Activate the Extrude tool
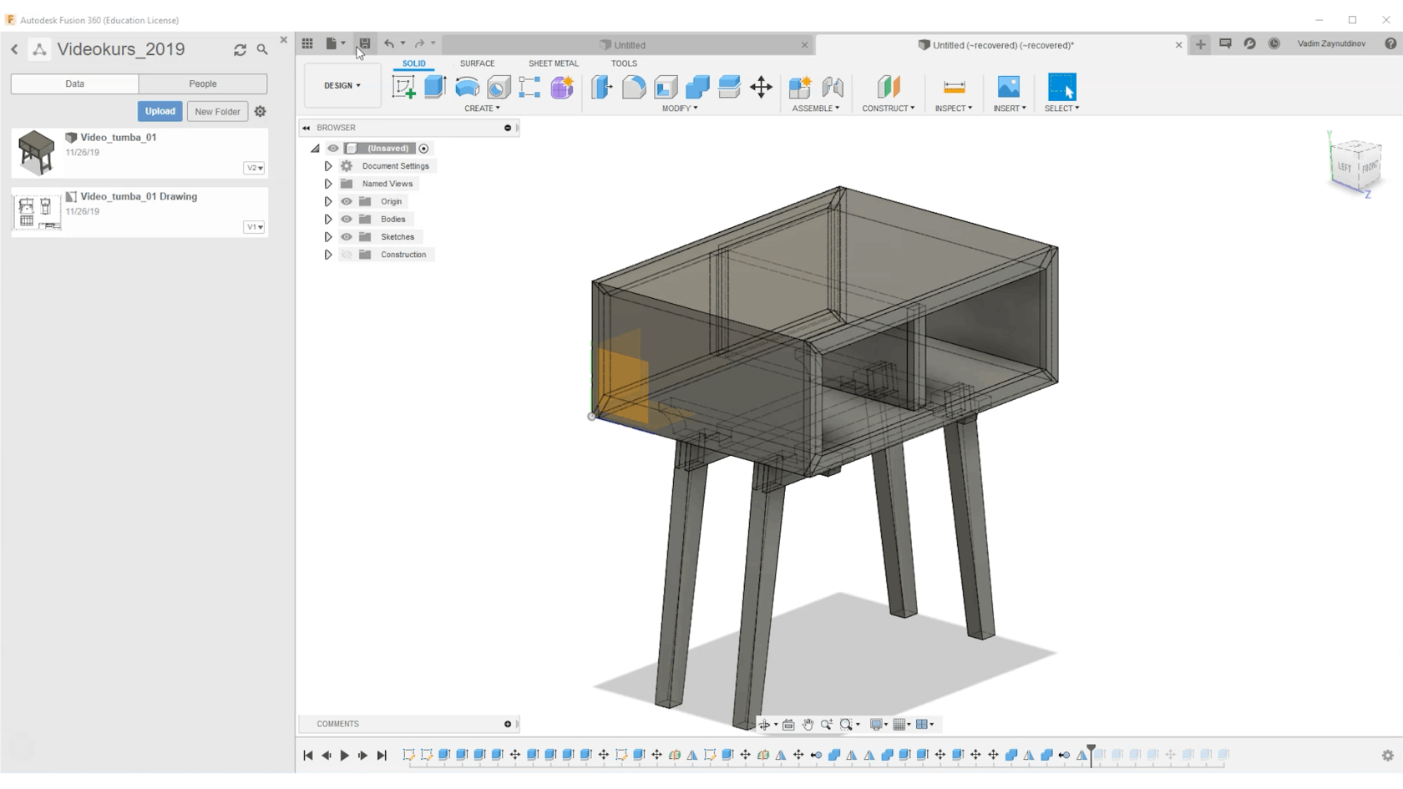The image size is (1403, 789). point(435,87)
